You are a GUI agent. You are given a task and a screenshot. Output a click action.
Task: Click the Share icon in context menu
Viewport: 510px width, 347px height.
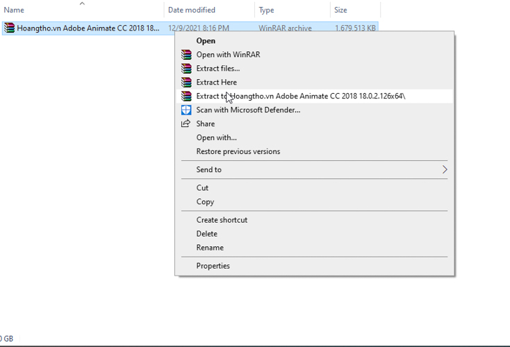pos(186,124)
